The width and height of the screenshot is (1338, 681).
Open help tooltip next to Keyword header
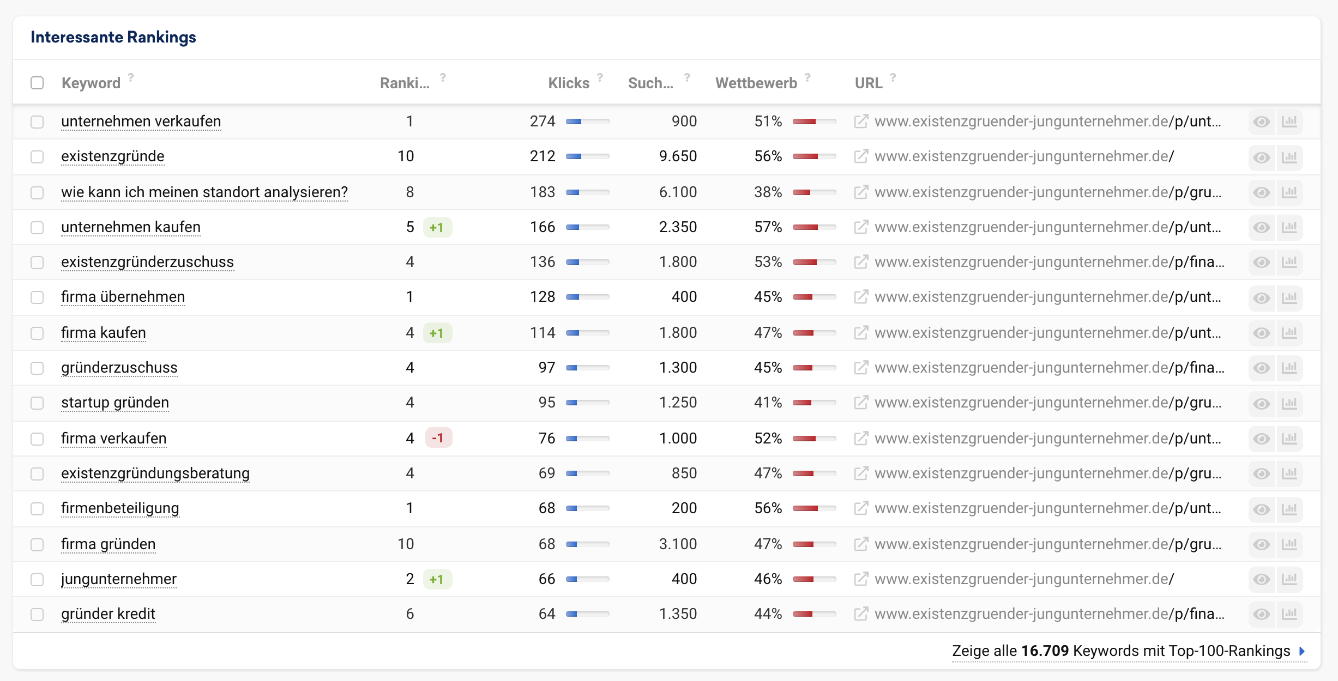point(131,77)
